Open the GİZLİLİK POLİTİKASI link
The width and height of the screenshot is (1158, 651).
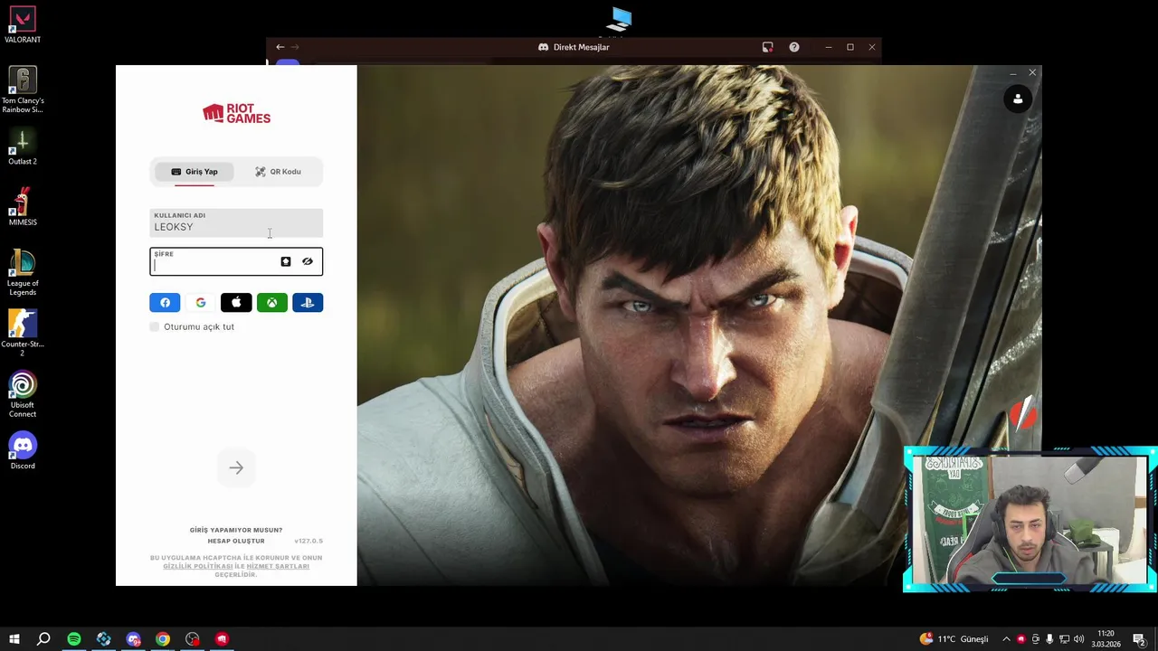(198, 566)
